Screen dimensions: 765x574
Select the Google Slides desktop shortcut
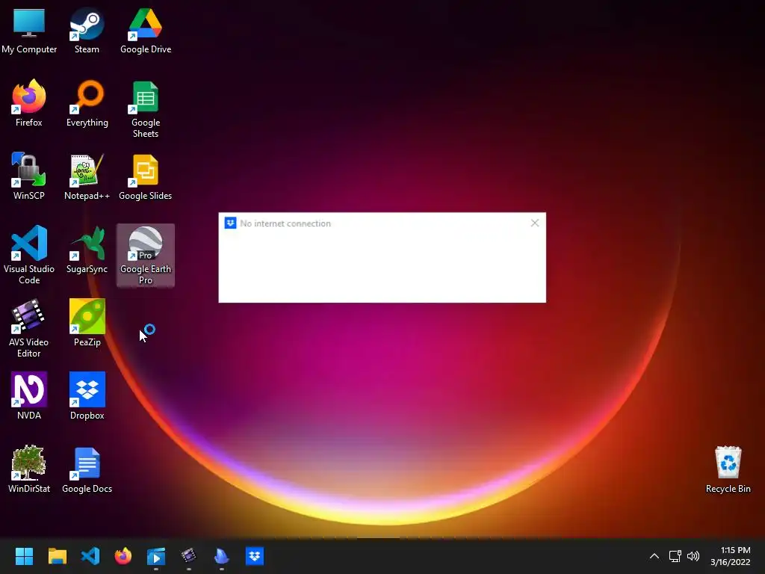click(x=146, y=176)
